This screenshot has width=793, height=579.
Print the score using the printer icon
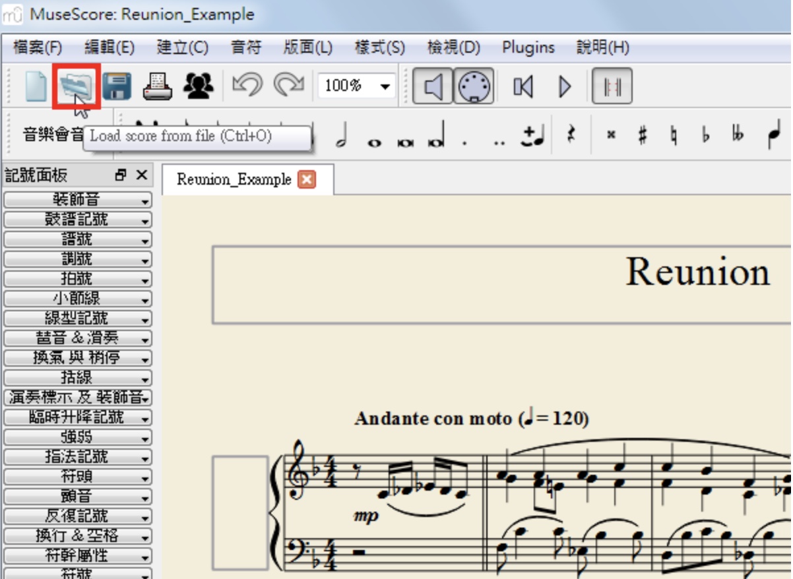coord(158,86)
